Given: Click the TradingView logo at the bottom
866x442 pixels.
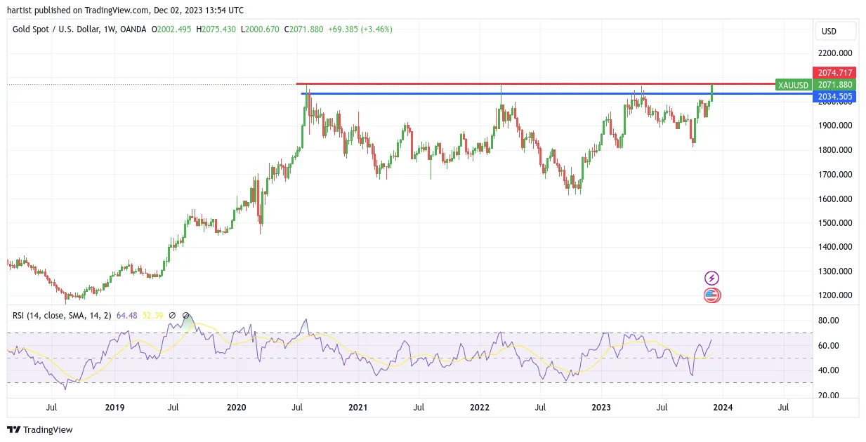Looking at the screenshot, I should tap(40, 429).
